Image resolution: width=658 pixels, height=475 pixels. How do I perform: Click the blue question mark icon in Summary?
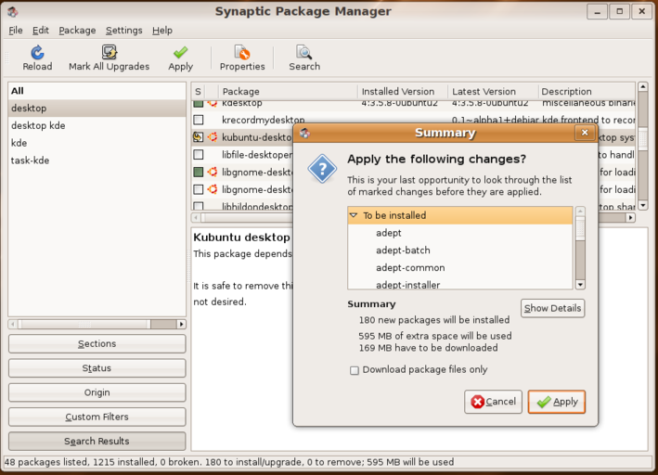pyautogui.click(x=322, y=169)
